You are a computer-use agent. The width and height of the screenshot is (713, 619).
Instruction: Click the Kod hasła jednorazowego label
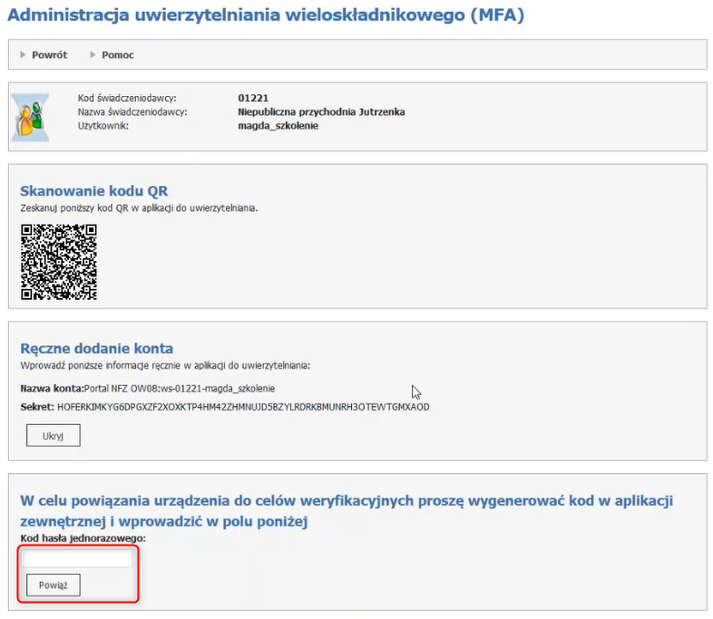pos(83,538)
